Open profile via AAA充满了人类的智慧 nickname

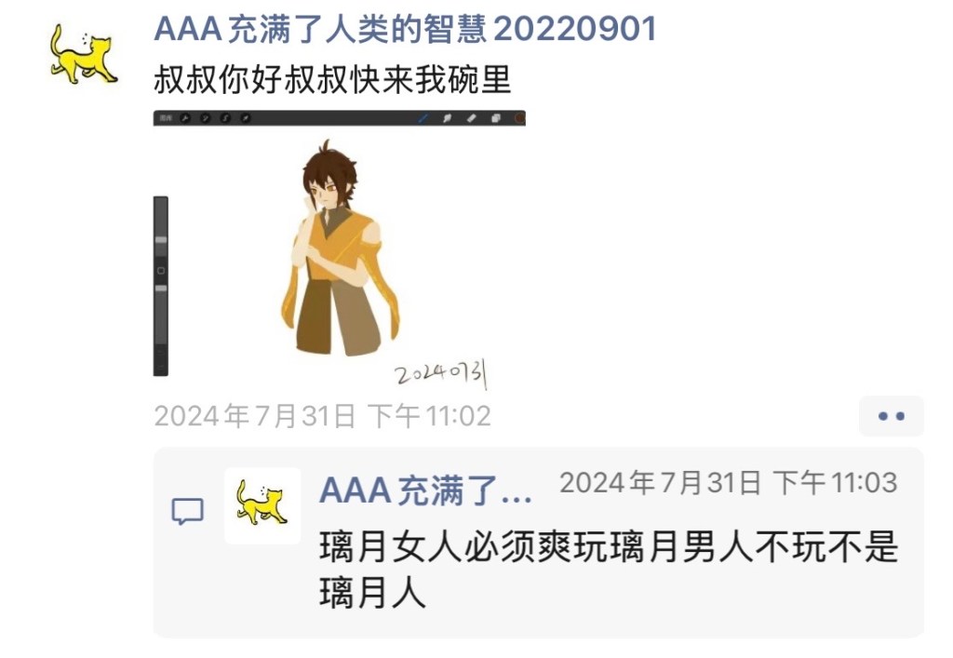406,29
